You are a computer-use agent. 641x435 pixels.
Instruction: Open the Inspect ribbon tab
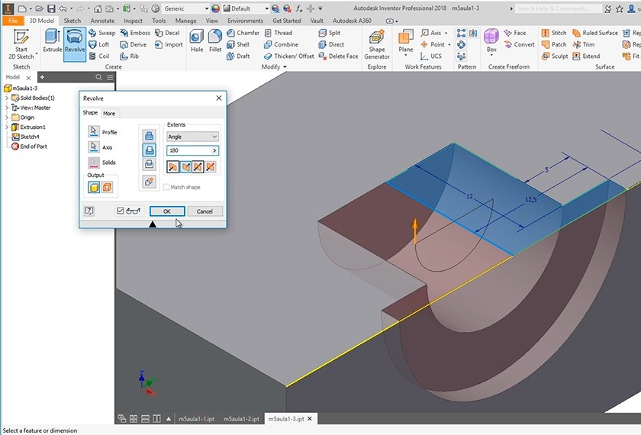(x=133, y=21)
